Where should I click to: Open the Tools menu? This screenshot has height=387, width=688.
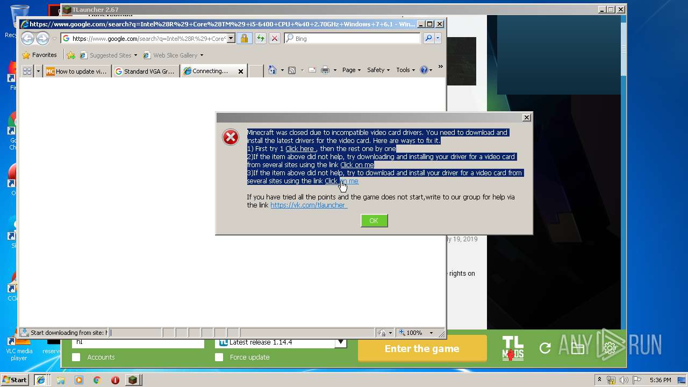pos(405,70)
